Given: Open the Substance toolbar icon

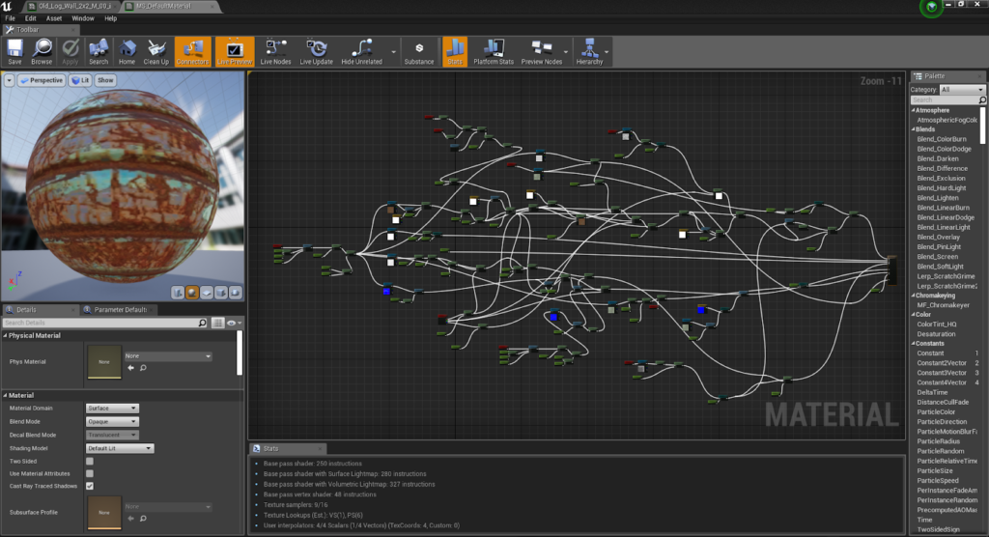Looking at the screenshot, I should tap(419, 52).
